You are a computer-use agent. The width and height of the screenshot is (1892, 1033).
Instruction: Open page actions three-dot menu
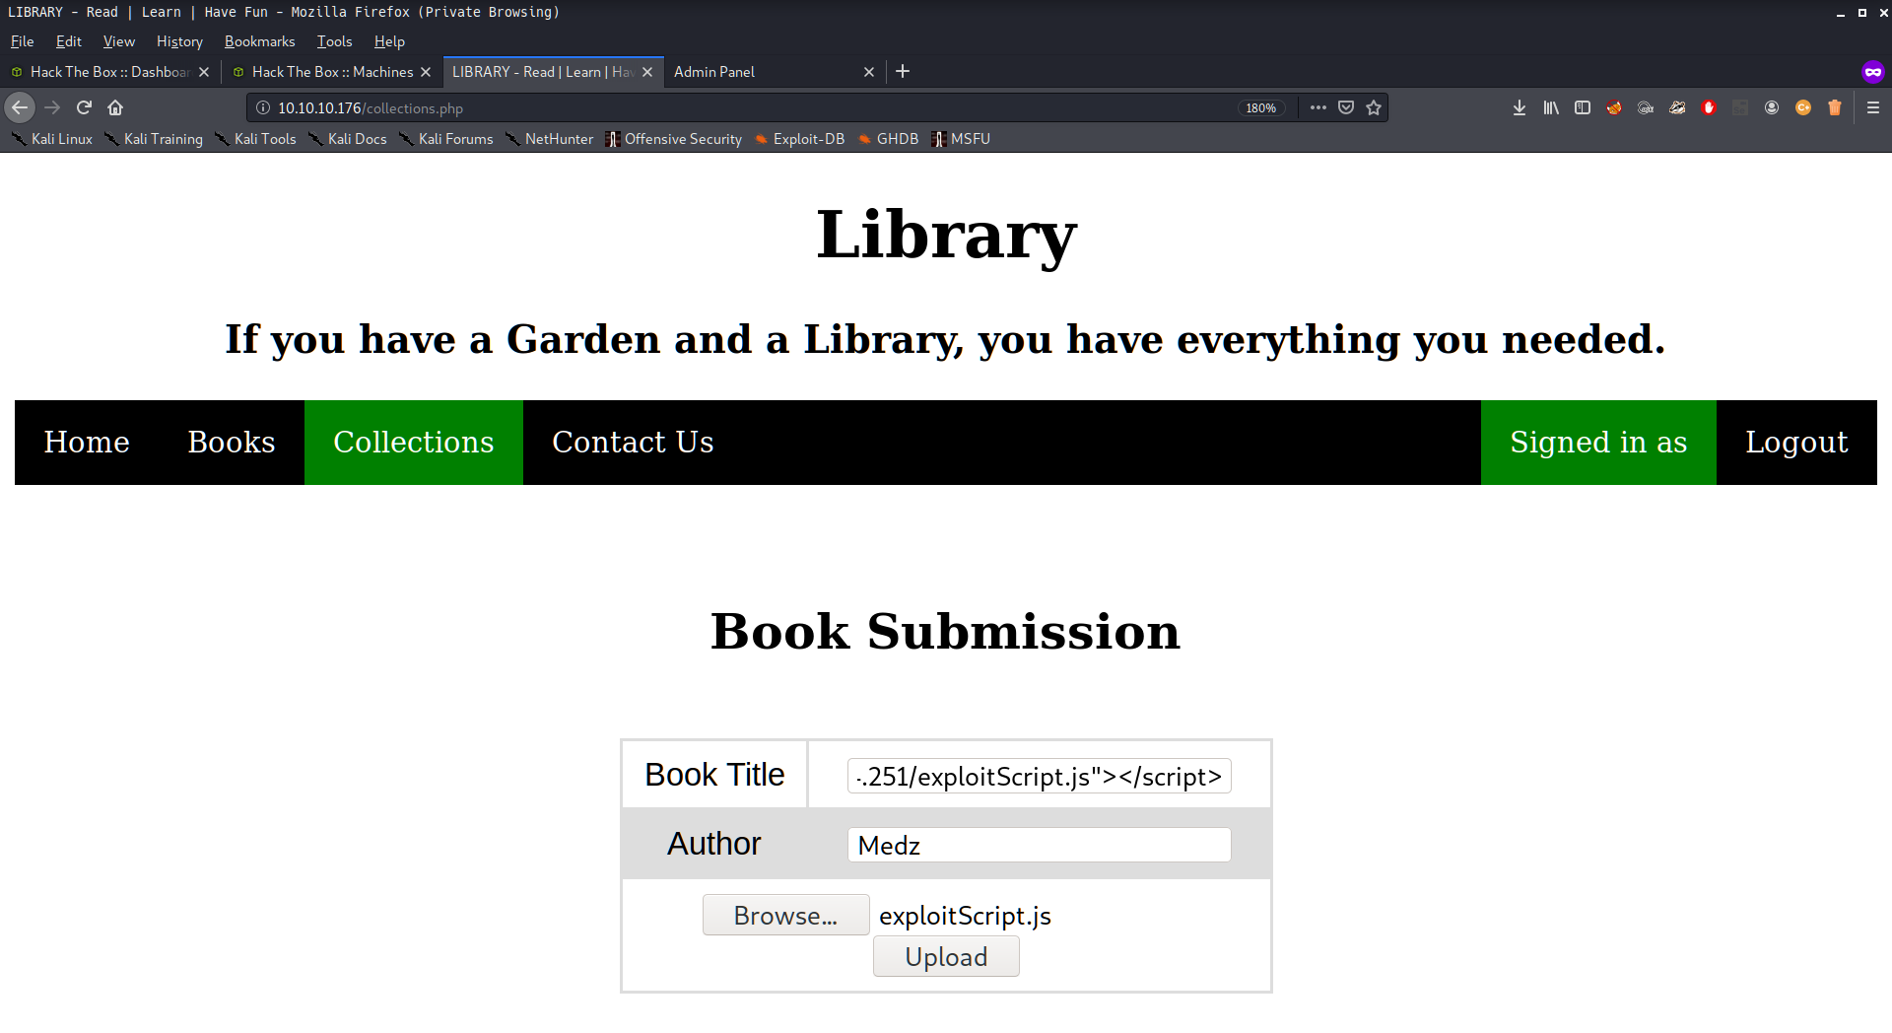1318,107
